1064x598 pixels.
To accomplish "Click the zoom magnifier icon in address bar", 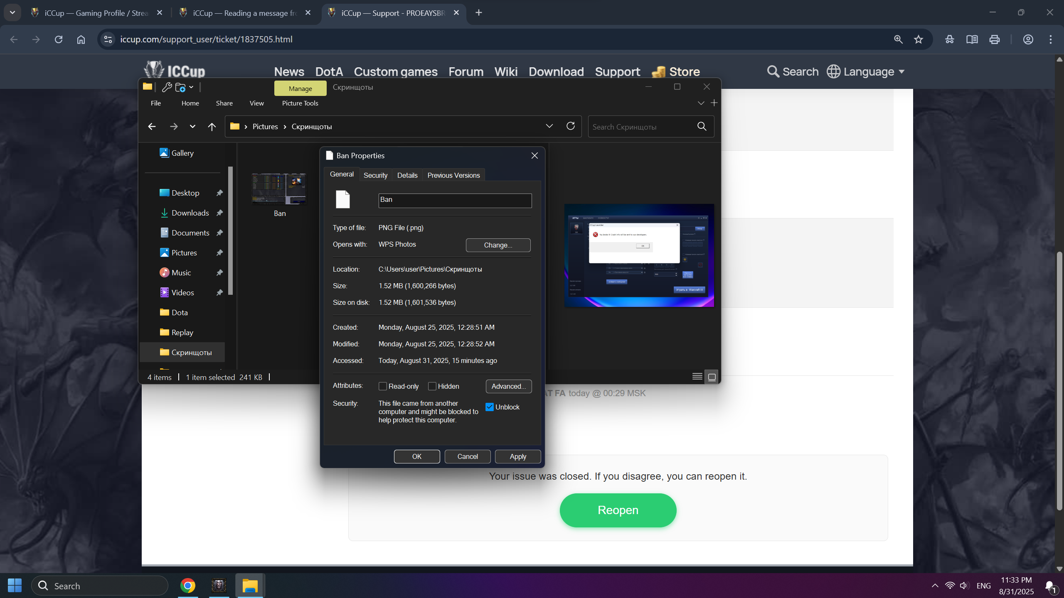I will click(x=898, y=39).
